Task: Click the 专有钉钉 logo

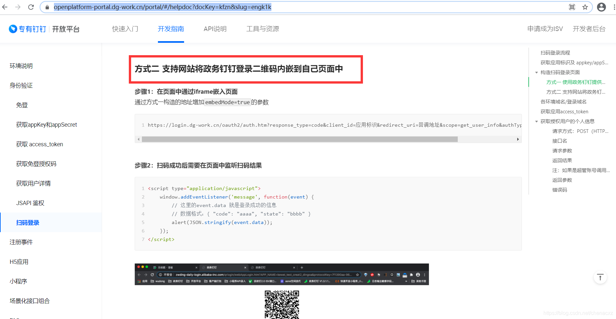Action: coord(28,29)
